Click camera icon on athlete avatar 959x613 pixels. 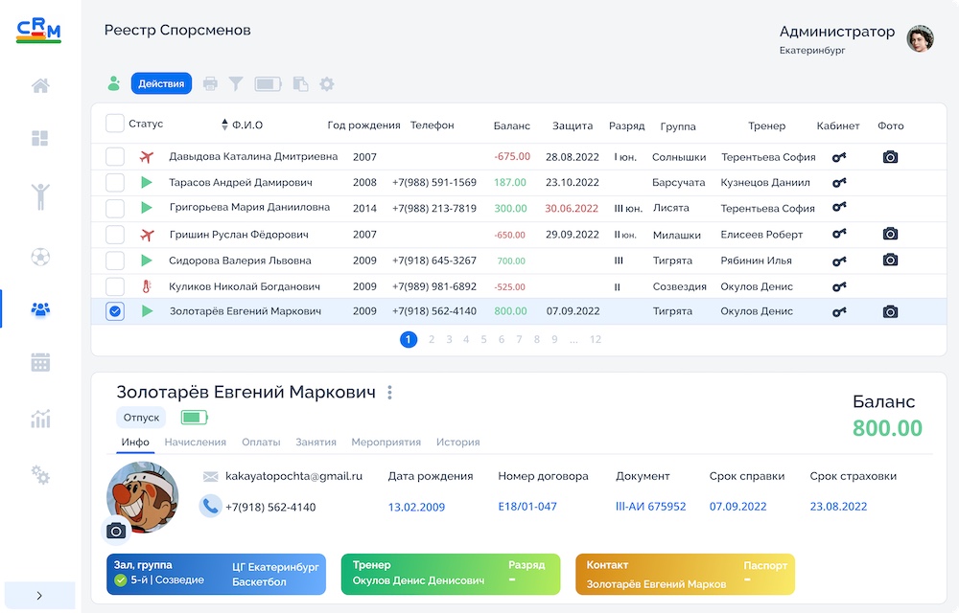[x=116, y=532]
